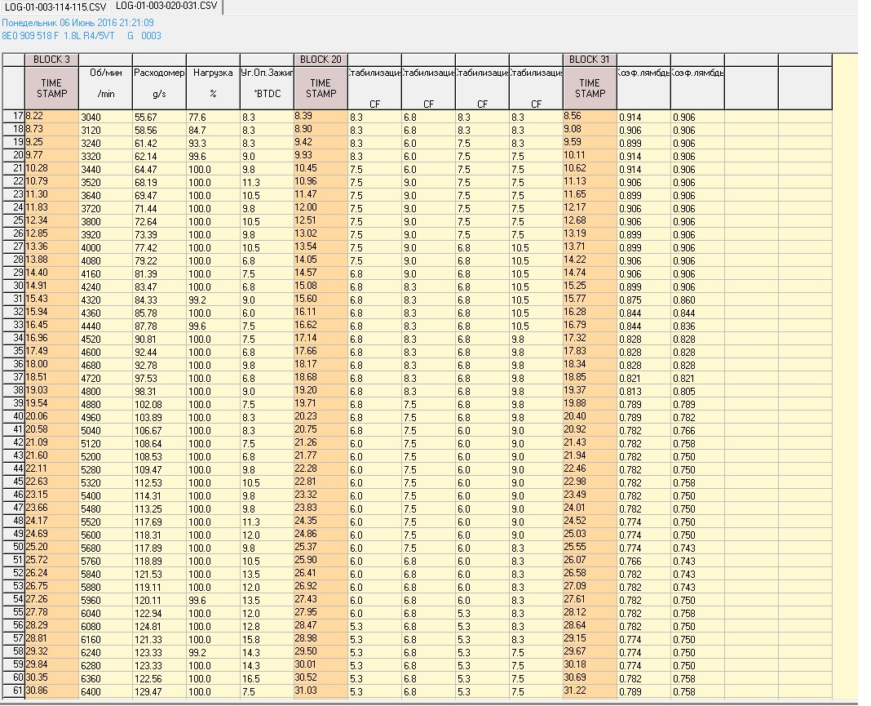The image size is (871, 706).
Task: Click load cell 77.6
Action: click(213, 117)
